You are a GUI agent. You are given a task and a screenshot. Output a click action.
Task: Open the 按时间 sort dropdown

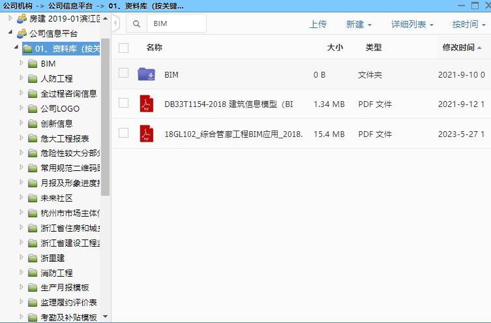468,24
